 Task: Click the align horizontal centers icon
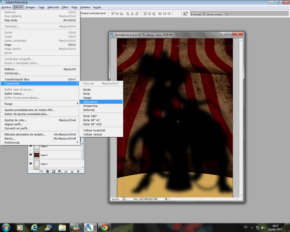coord(132,14)
